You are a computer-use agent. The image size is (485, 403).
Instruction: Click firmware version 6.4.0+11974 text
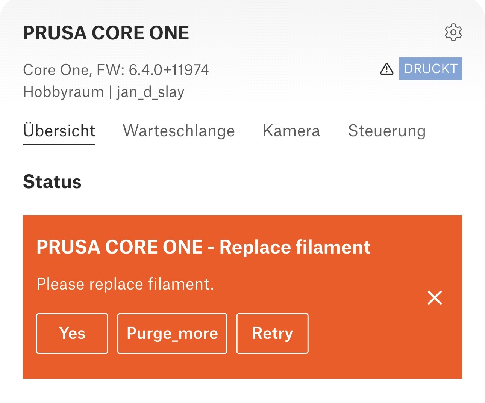tap(168, 70)
